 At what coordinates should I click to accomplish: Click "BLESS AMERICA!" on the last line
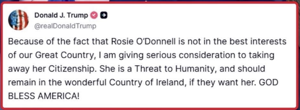(44, 96)
